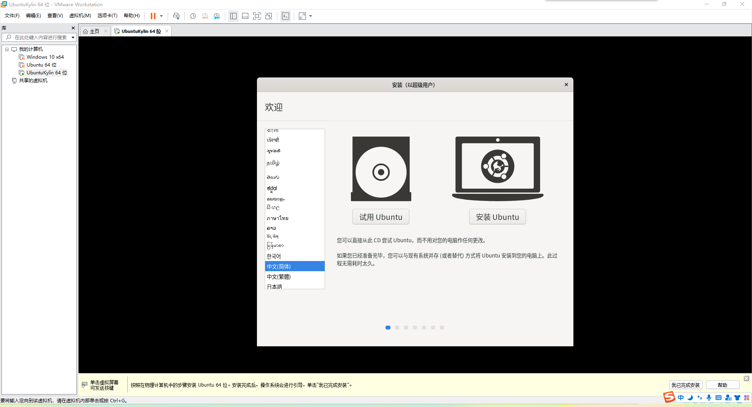Click the send Ctrl+Alt+Del toolbar icon
This screenshot has height=407, width=752.
[176, 16]
